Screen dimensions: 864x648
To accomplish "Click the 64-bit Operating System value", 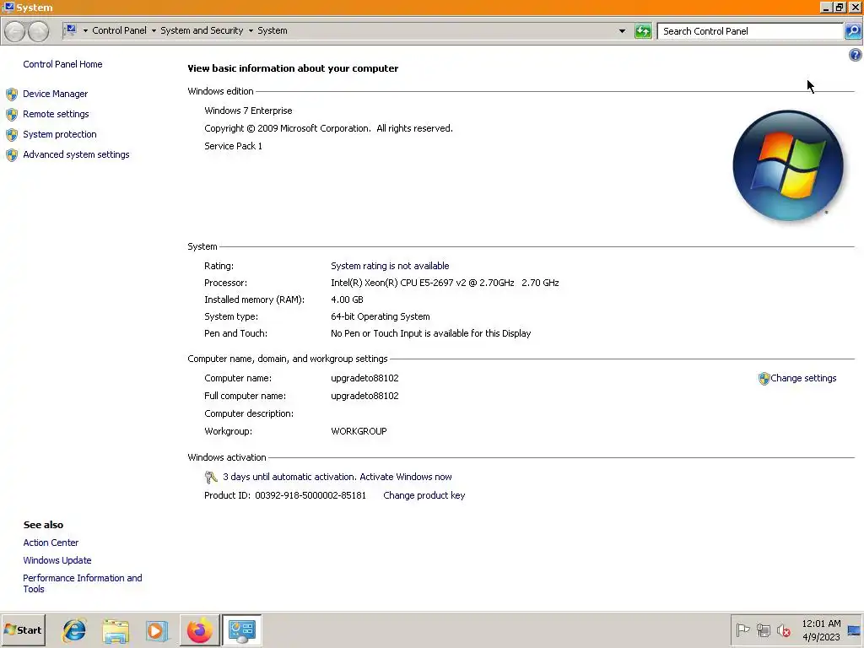I will (381, 317).
